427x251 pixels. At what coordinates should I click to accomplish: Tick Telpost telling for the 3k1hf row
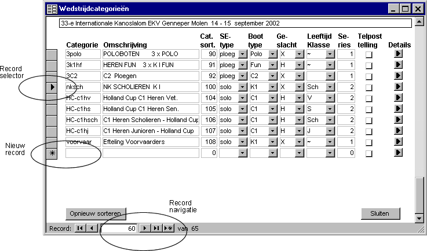(368, 65)
